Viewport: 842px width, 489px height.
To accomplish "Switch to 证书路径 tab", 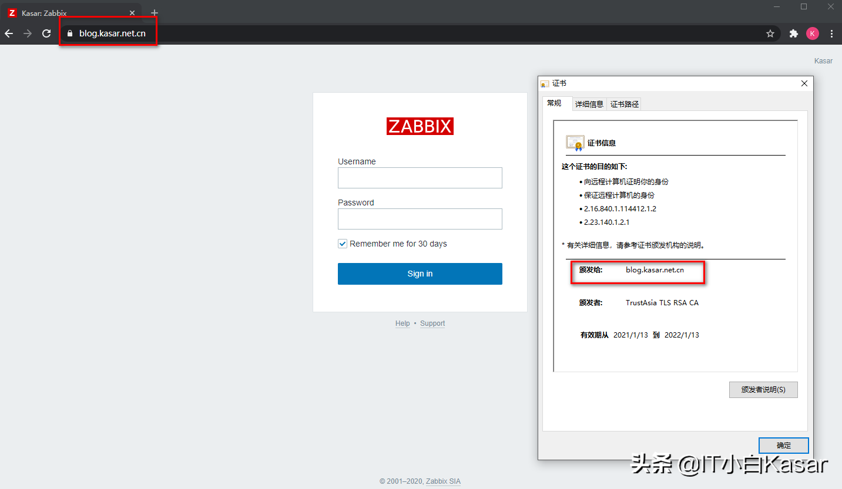I will click(x=624, y=104).
